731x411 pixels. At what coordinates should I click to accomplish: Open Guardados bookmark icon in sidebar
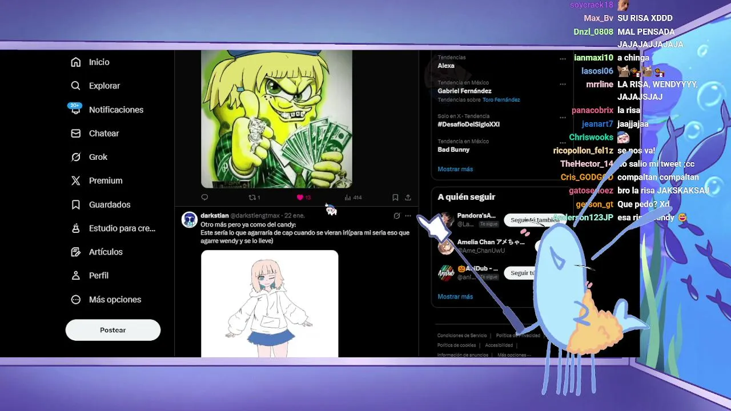(75, 204)
